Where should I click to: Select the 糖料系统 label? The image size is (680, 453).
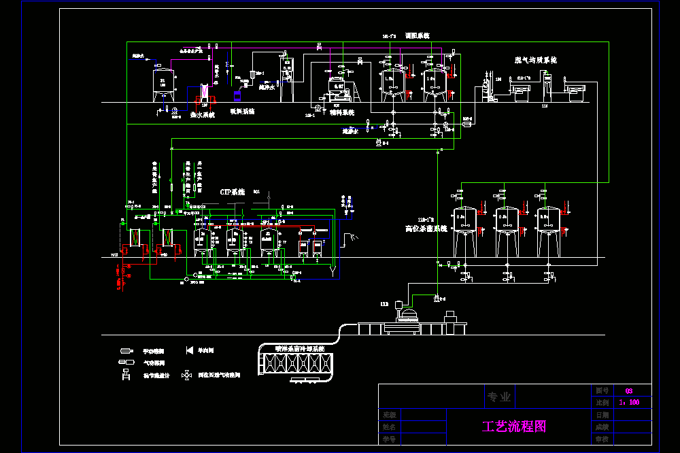coord(342,113)
